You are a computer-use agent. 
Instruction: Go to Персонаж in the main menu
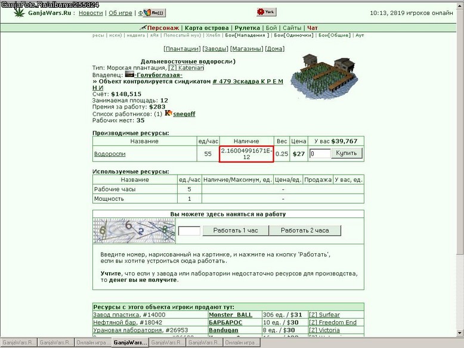163,28
